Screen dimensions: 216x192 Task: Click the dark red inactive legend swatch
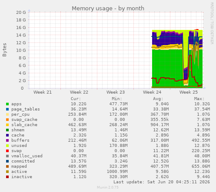tap(7, 177)
